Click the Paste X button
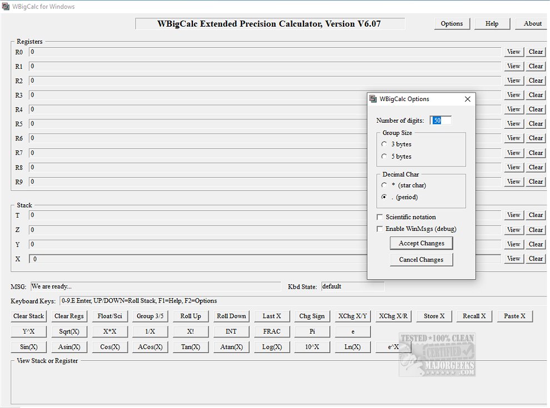The width and height of the screenshot is (550, 408). pos(514,316)
